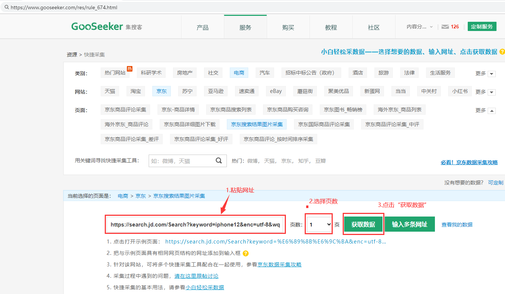Image resolution: width=505 pixels, height=294 pixels.
Task: Select the 生活服务 category
Action: [x=440, y=73]
